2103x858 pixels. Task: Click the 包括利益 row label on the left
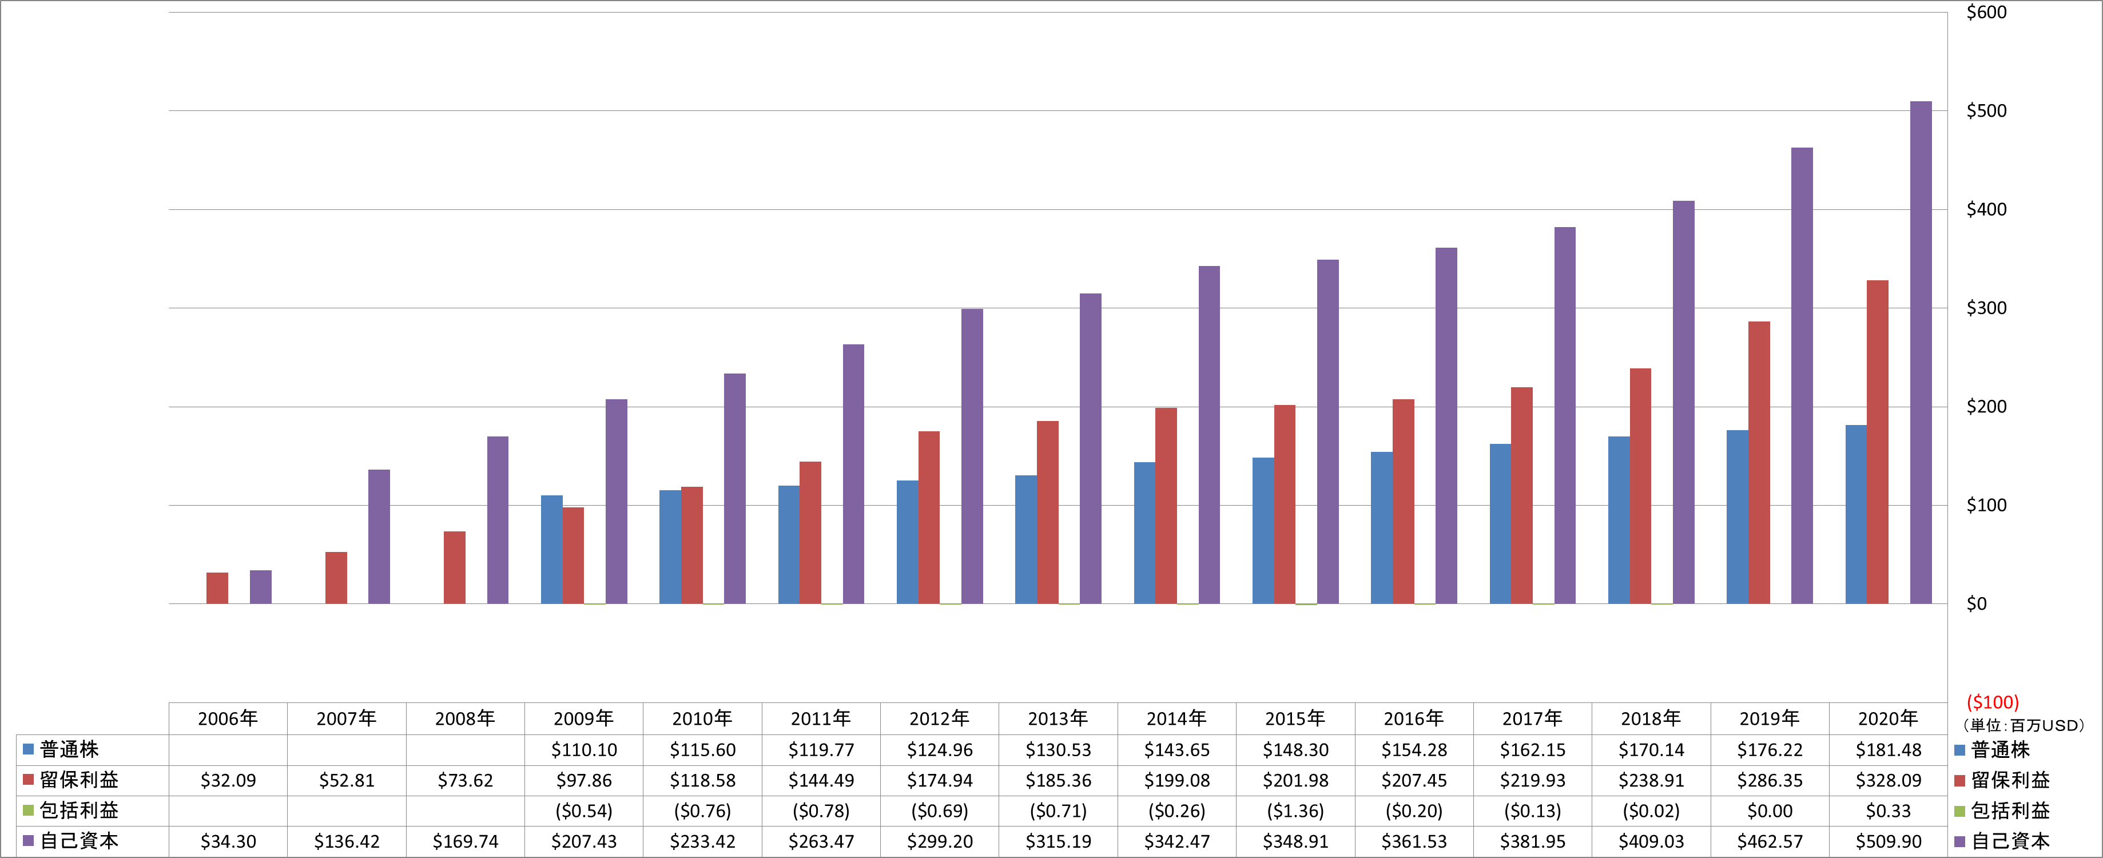pyautogui.click(x=79, y=811)
